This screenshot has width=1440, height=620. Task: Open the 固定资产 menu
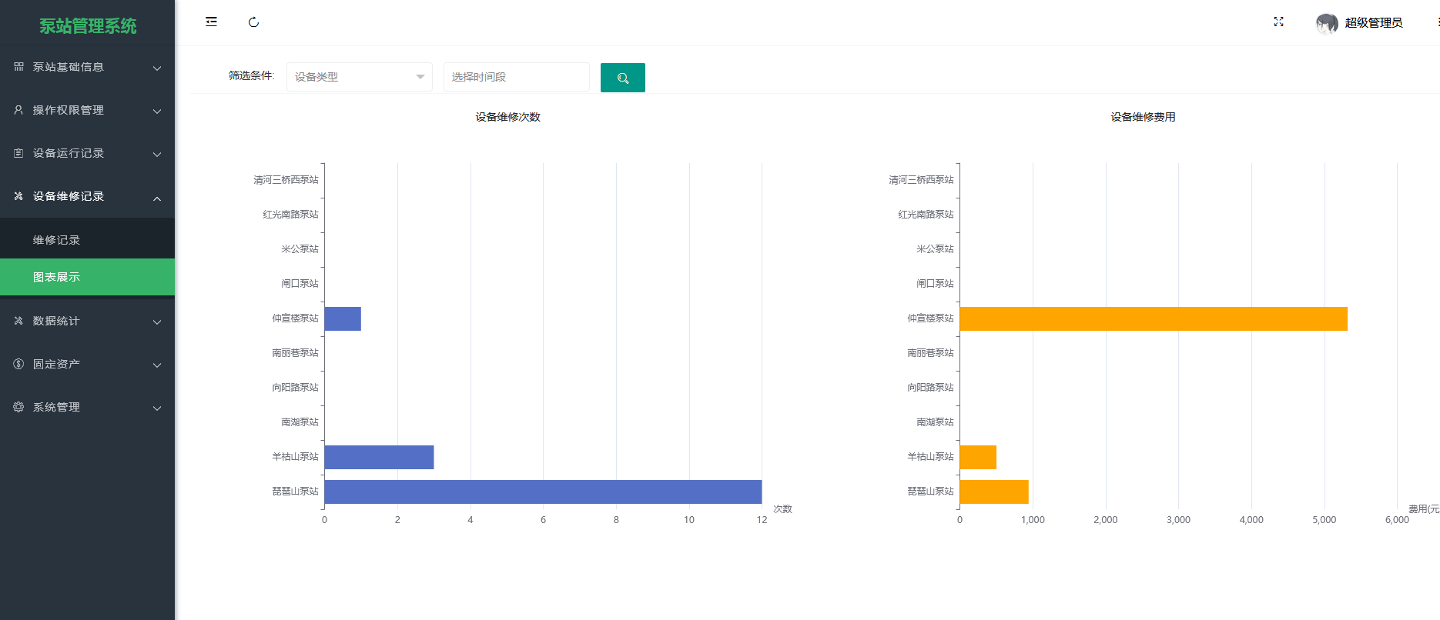point(87,364)
